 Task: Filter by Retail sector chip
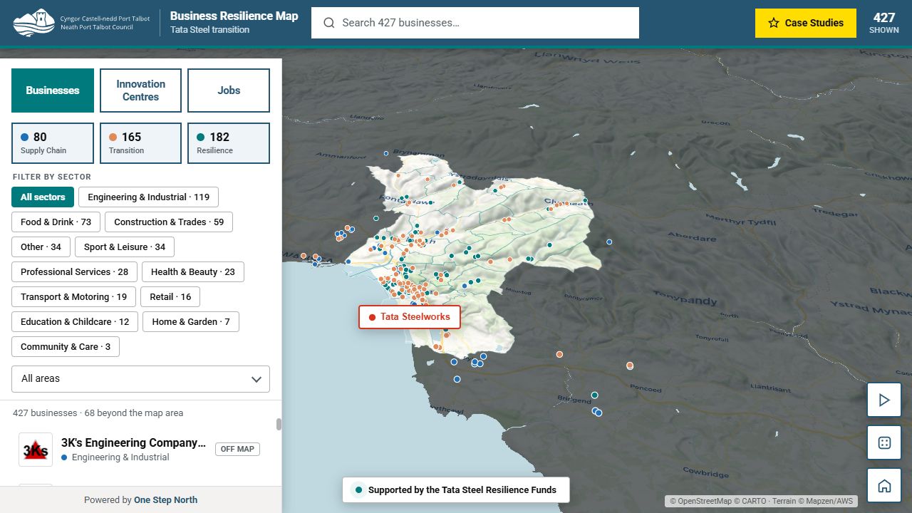170,297
